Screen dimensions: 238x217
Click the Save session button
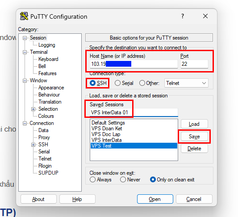194,137
